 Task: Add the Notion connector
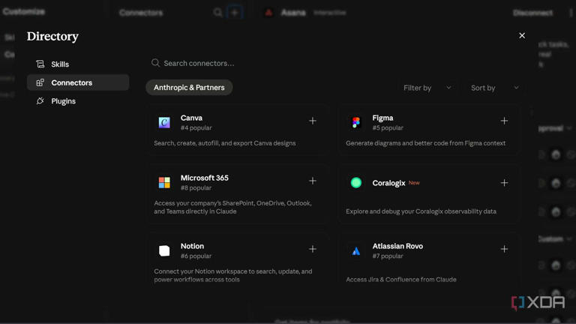tap(313, 249)
